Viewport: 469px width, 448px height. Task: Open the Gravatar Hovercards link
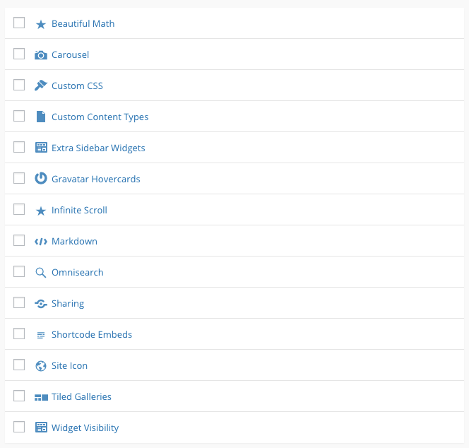[x=96, y=179]
